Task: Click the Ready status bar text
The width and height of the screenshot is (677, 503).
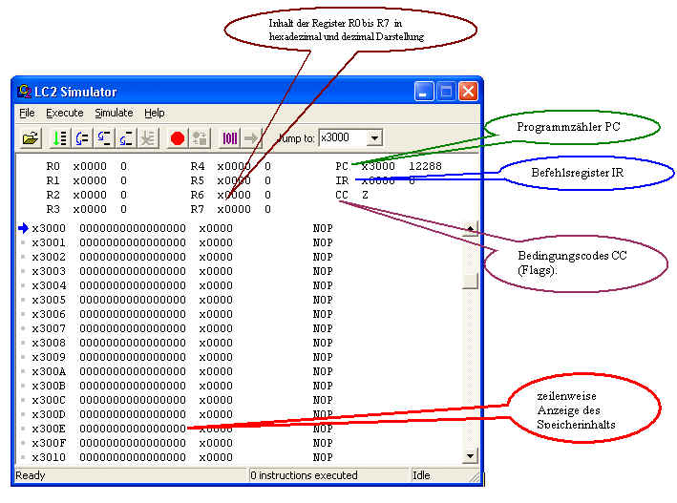Action: (x=31, y=475)
